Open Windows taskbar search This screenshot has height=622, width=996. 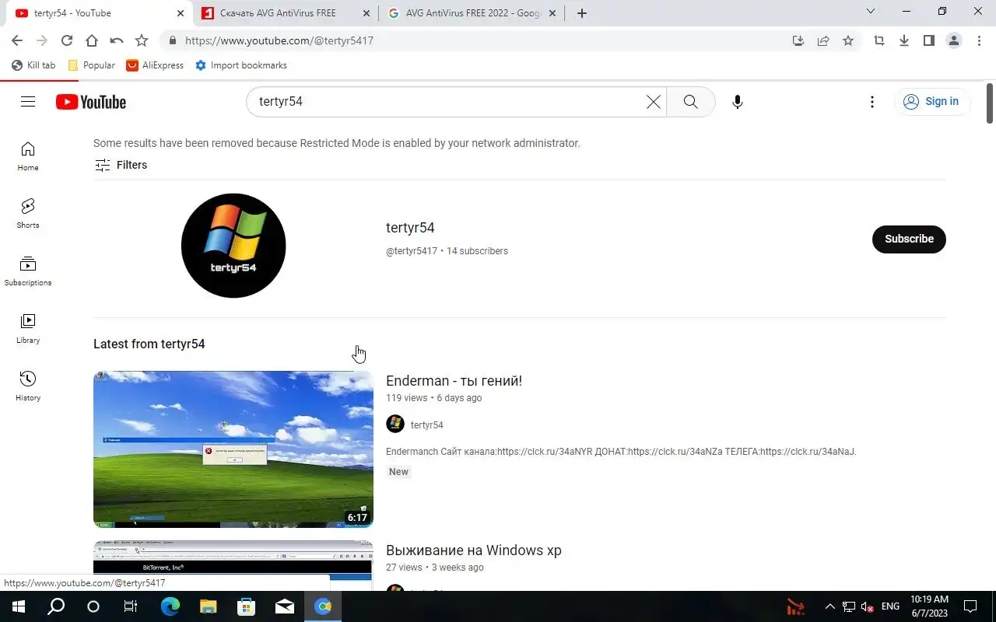tap(56, 606)
